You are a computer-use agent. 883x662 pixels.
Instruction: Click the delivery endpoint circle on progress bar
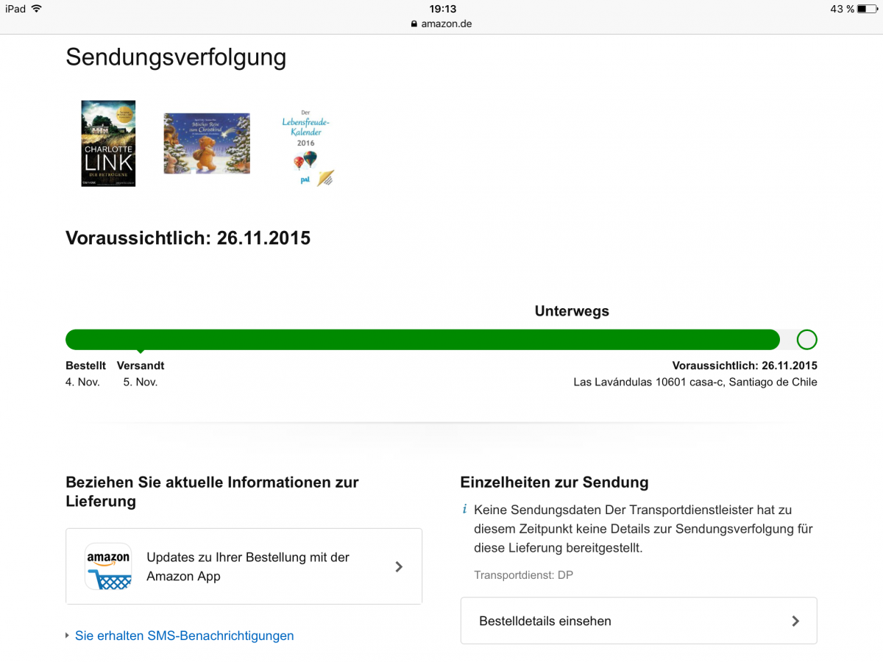(x=806, y=339)
